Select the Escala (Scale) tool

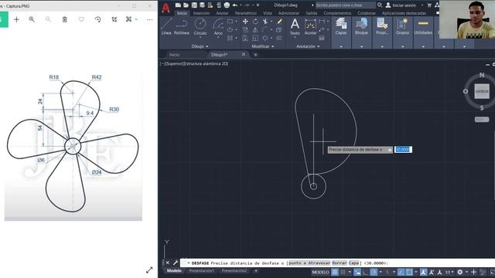click(x=255, y=38)
